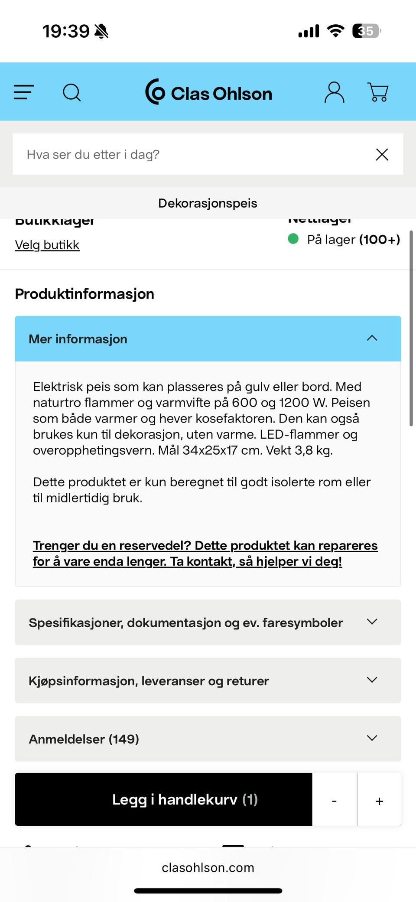416x902 pixels.
Task: Go to Clas Ohlson home logo
Action: (x=208, y=92)
